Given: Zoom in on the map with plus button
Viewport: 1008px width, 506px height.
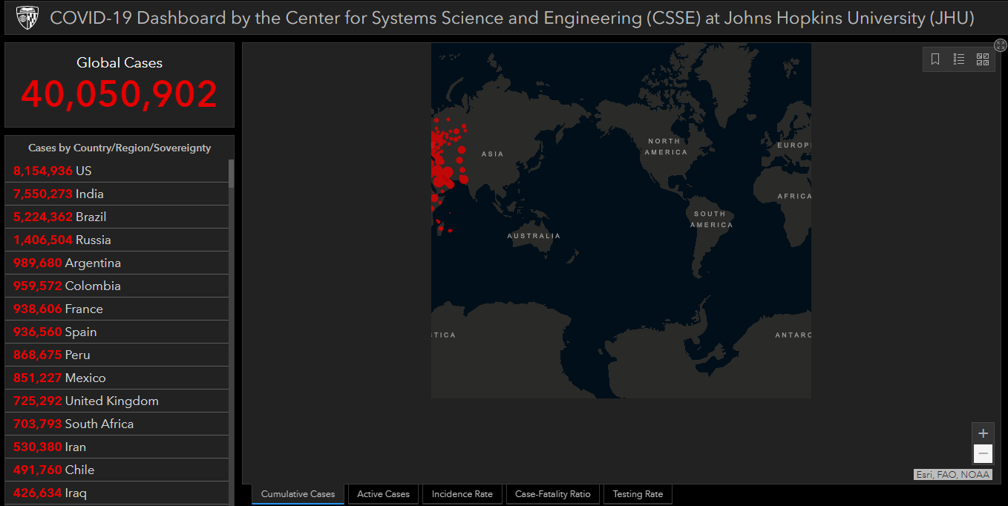Looking at the screenshot, I should click(984, 433).
